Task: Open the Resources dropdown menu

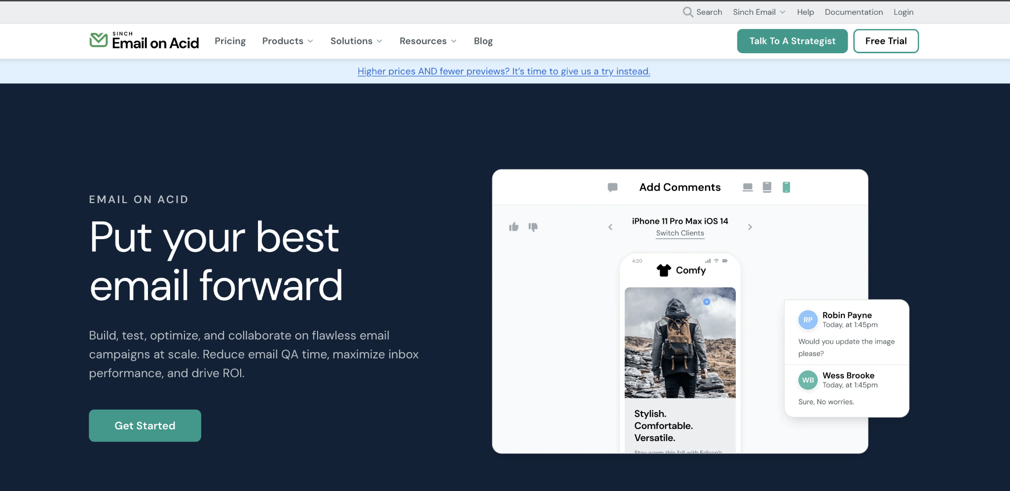Action: point(428,41)
